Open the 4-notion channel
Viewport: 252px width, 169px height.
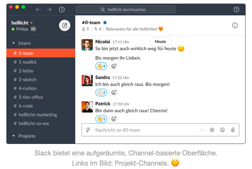click(x=41, y=88)
